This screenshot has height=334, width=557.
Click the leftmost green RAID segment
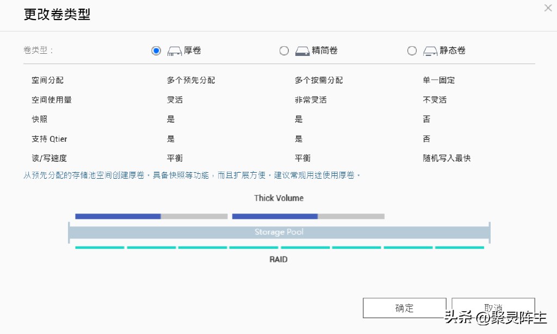(99, 247)
